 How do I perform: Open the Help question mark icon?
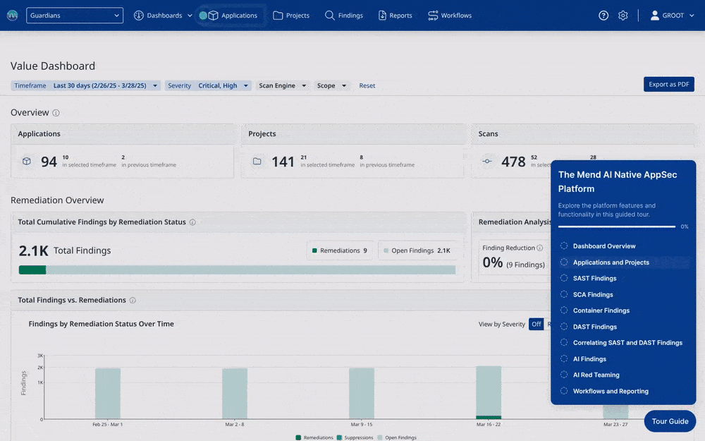click(603, 16)
